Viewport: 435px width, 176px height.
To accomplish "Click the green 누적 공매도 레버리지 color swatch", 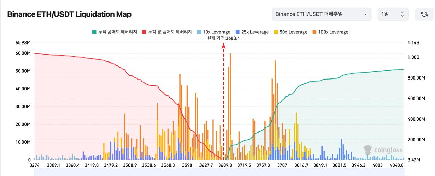I will point(94,32).
